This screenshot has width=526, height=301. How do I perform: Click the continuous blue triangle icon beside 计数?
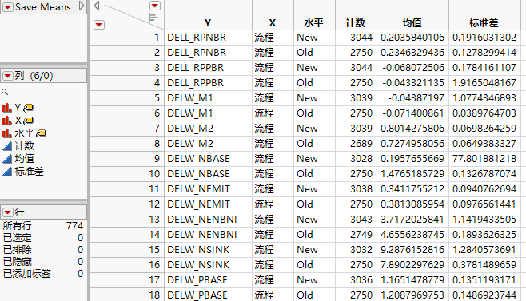point(7,146)
